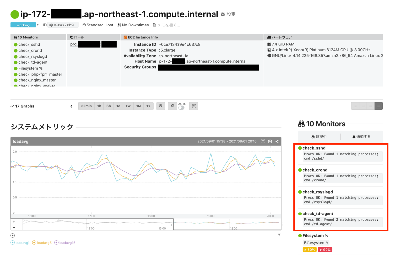Image resolution: width=393 pixels, height=256 pixels.
Task: Click the > 90% critical threshold badge
Action: pyautogui.click(x=325, y=250)
